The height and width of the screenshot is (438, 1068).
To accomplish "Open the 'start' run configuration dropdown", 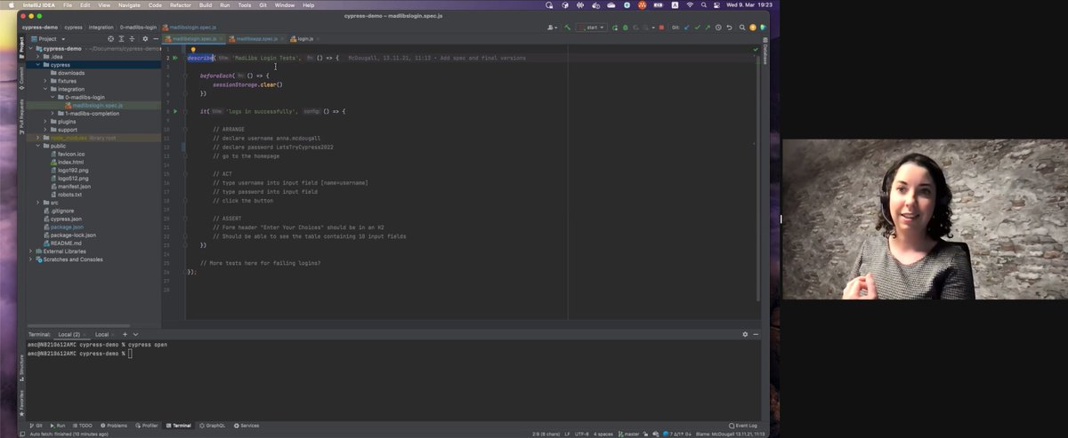I will point(591,28).
